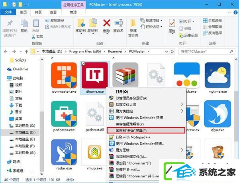The height and width of the screenshot is (183, 239).
Task: Click the Ruanmei breadcrumb in address bar
Action: [115, 52]
